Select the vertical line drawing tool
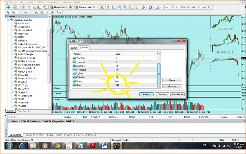This screenshot has height=154, width=246. click(x=20, y=12)
